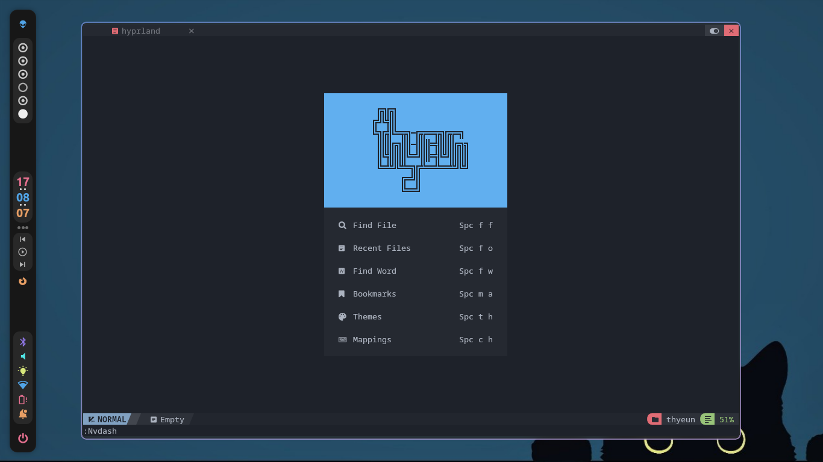Screen dimensions: 823x462
Task: Click the document icon beside Recent Files
Action: tap(342, 248)
